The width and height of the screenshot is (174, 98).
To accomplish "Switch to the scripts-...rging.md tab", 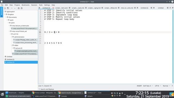I will click(x=94, y=8).
